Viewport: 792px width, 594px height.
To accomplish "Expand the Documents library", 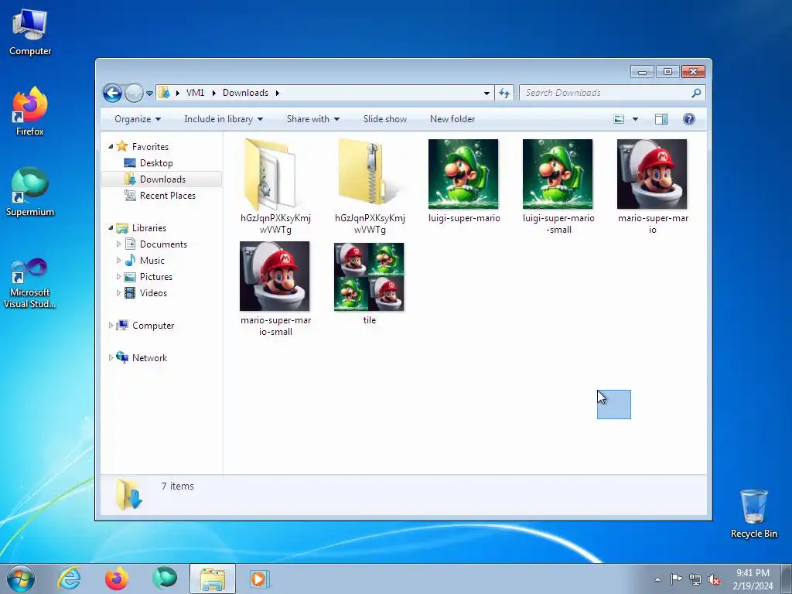I will [x=118, y=244].
